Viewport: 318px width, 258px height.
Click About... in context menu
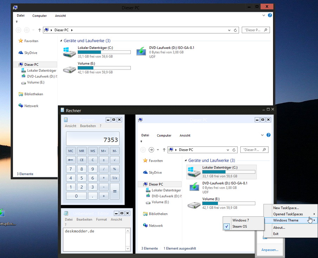(291, 227)
